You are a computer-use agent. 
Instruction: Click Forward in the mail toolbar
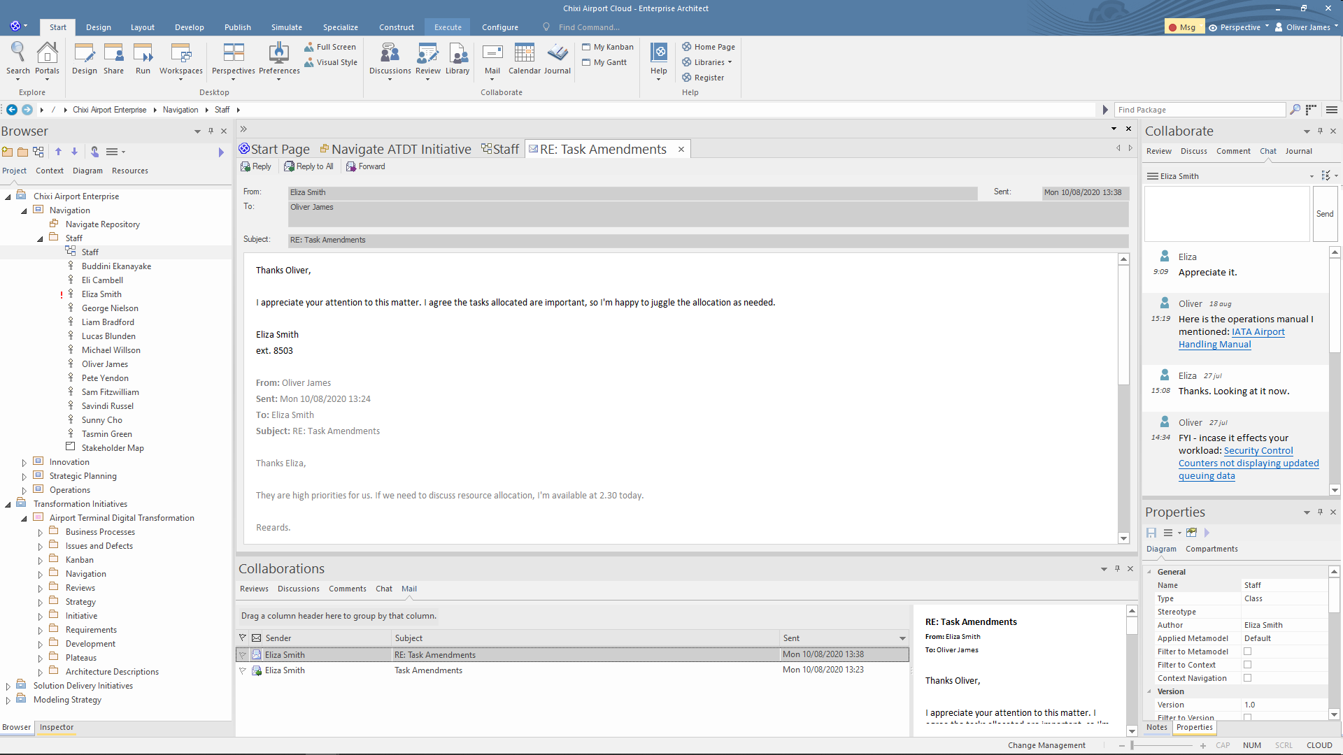coord(366,166)
